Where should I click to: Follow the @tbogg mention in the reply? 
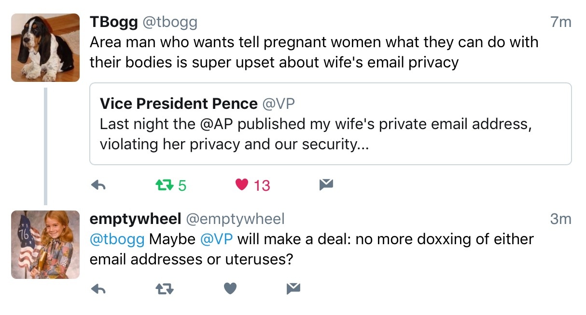tap(117, 239)
